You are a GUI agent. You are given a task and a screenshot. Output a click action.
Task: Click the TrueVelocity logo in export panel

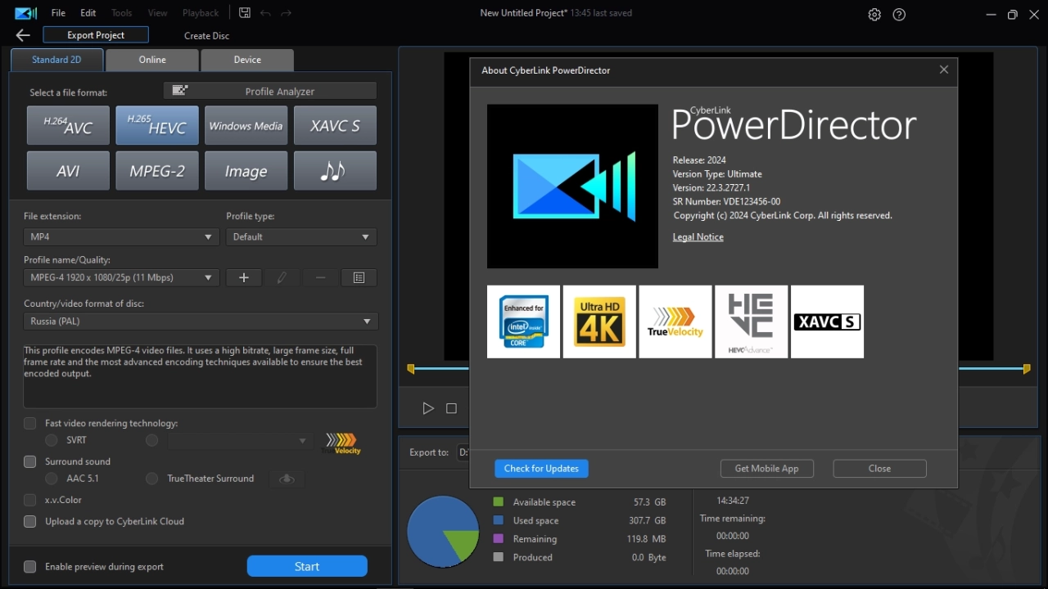tap(341, 443)
